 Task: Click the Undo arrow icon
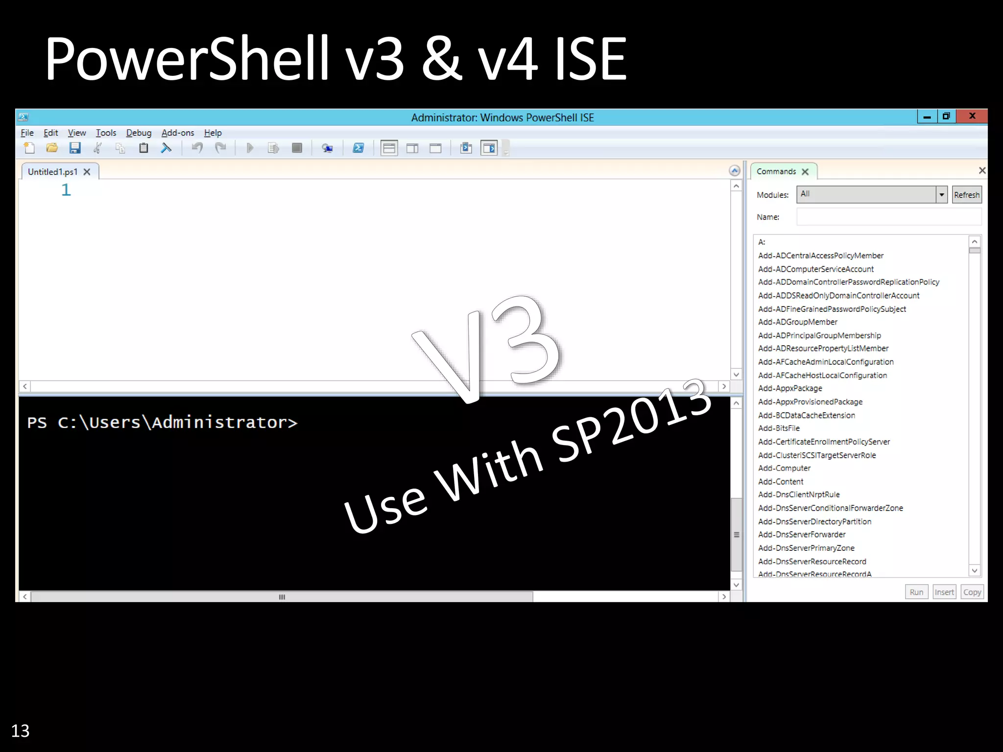coord(197,148)
